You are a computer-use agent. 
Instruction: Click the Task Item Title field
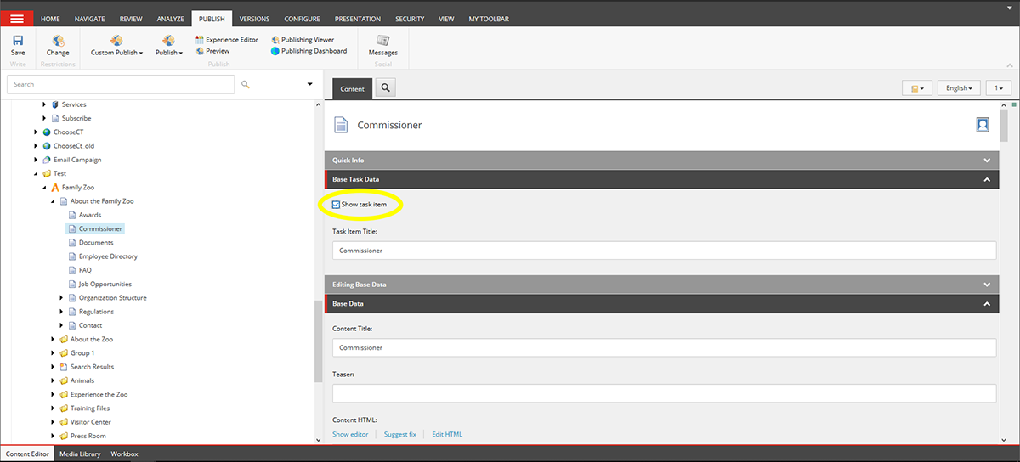(x=663, y=251)
